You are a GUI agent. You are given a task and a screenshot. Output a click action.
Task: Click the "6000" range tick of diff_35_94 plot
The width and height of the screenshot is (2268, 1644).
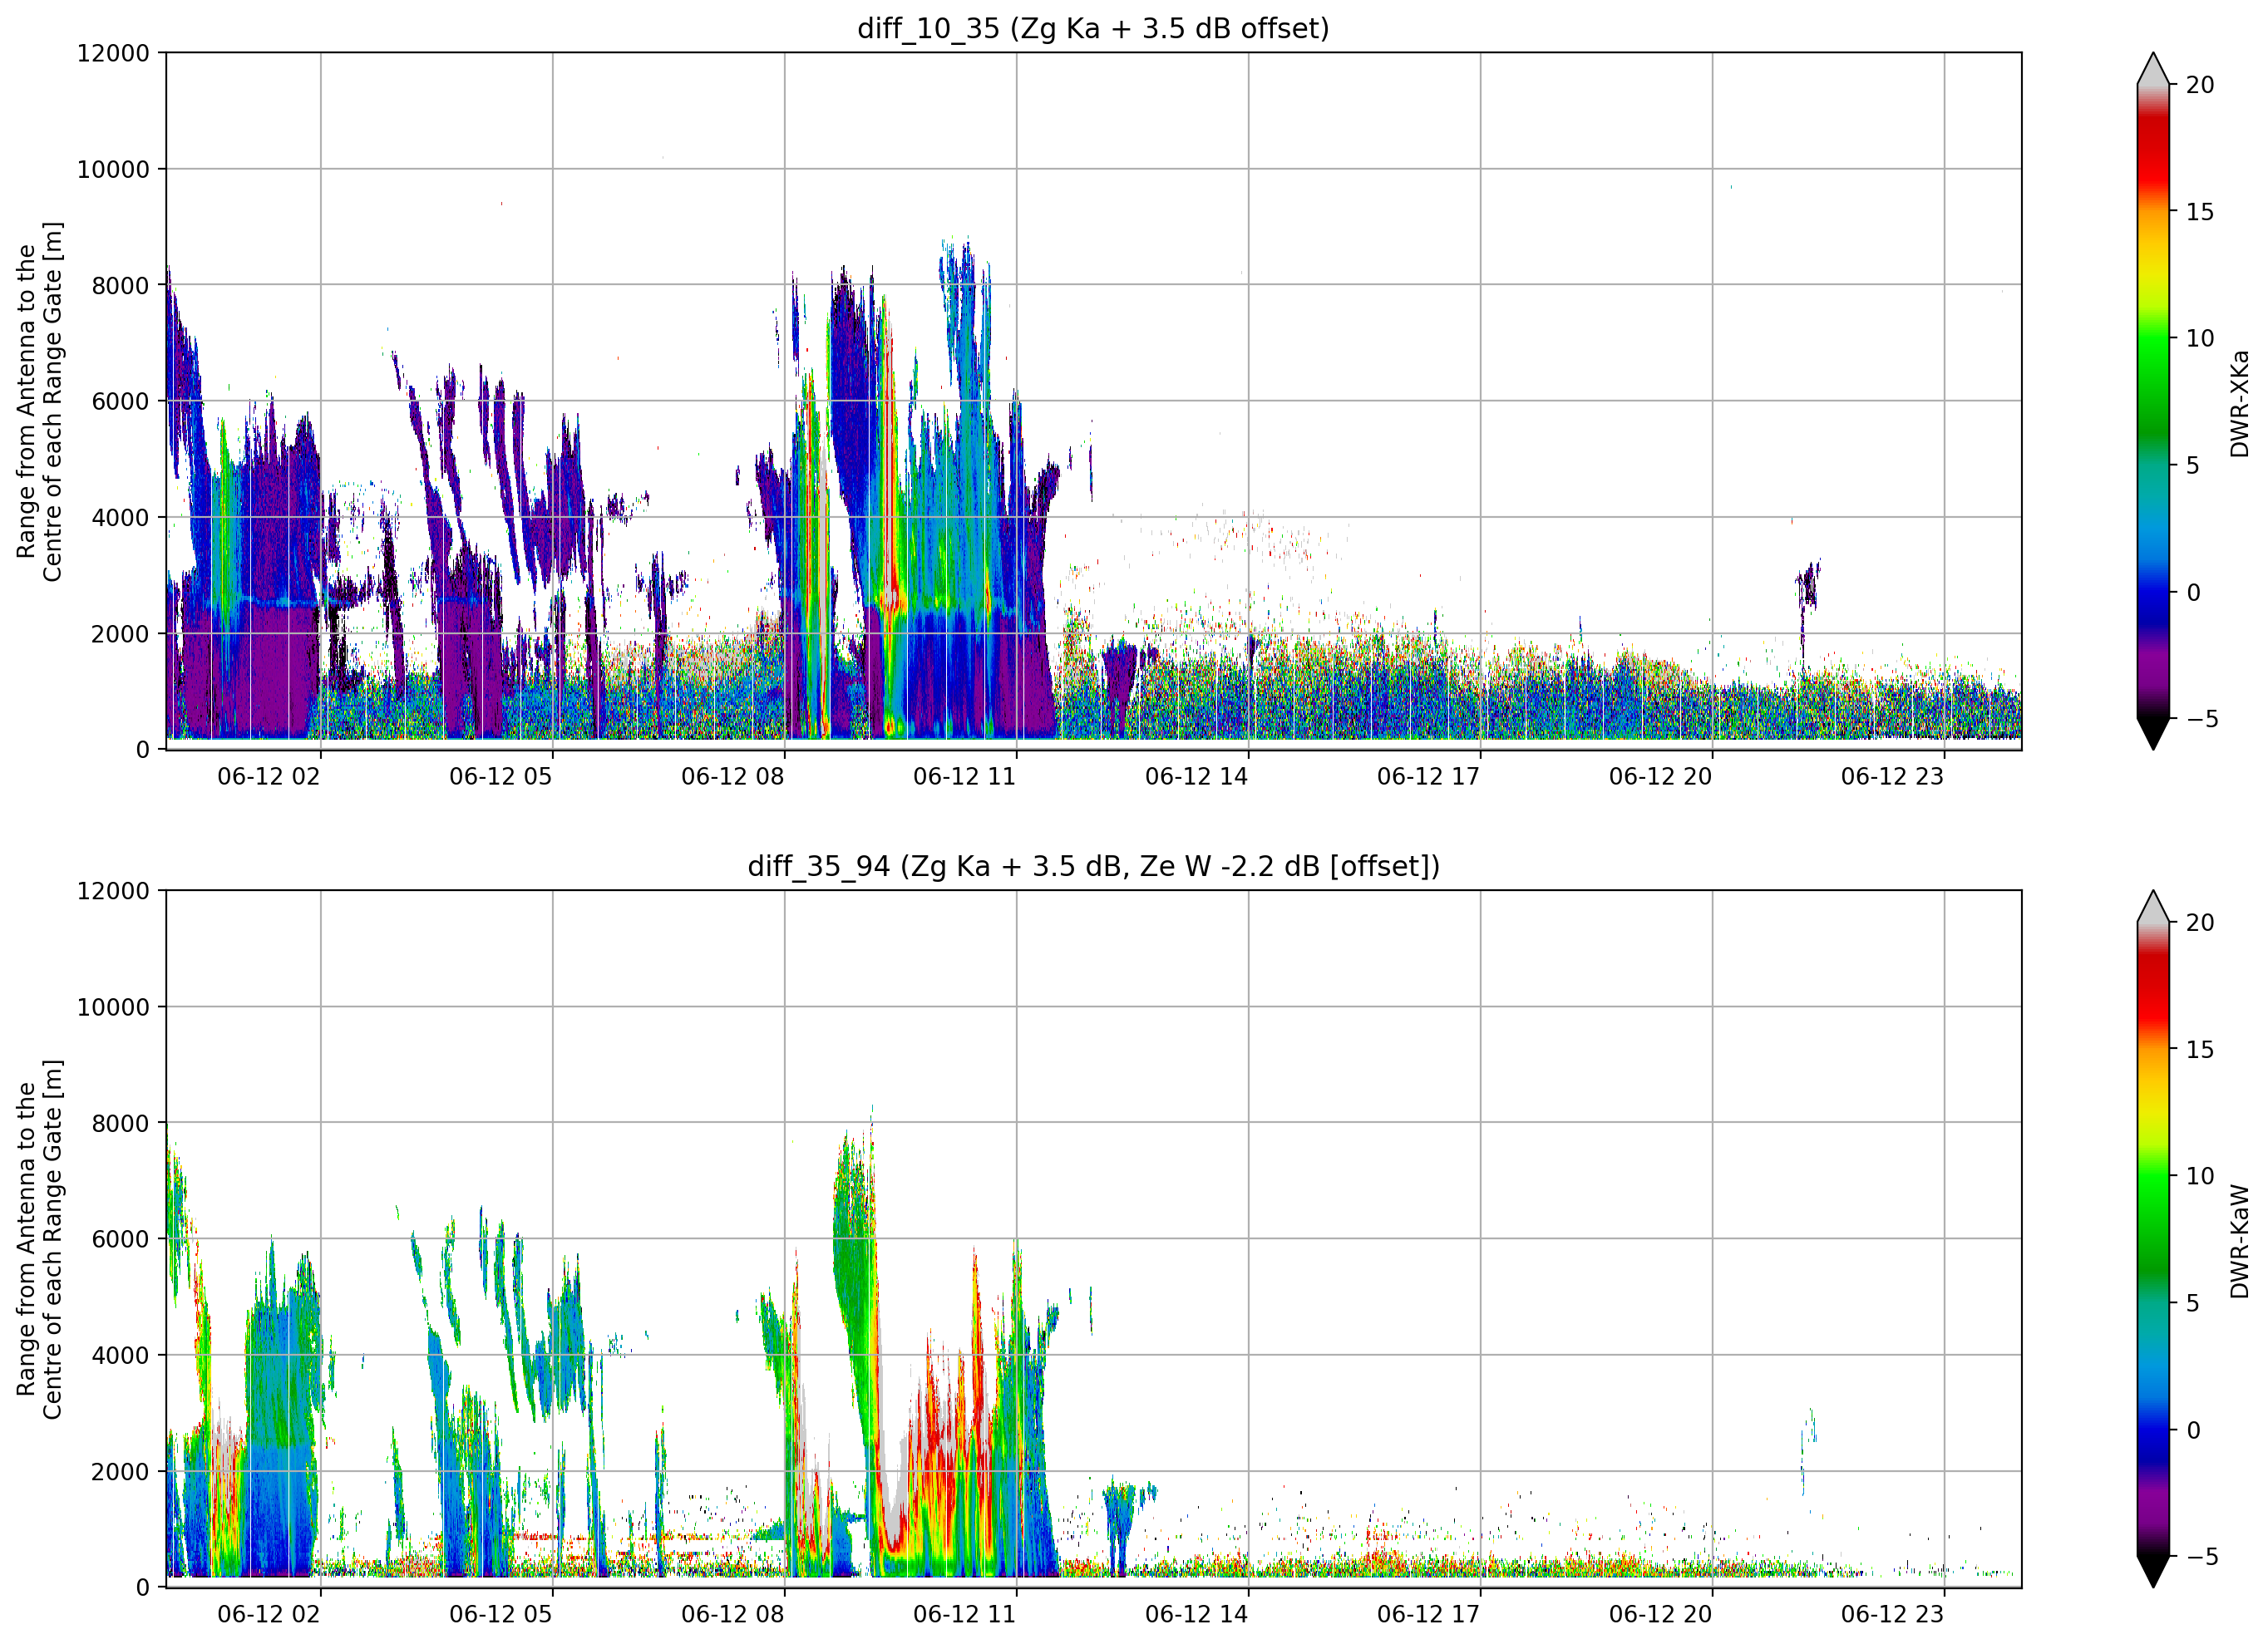point(120,1240)
